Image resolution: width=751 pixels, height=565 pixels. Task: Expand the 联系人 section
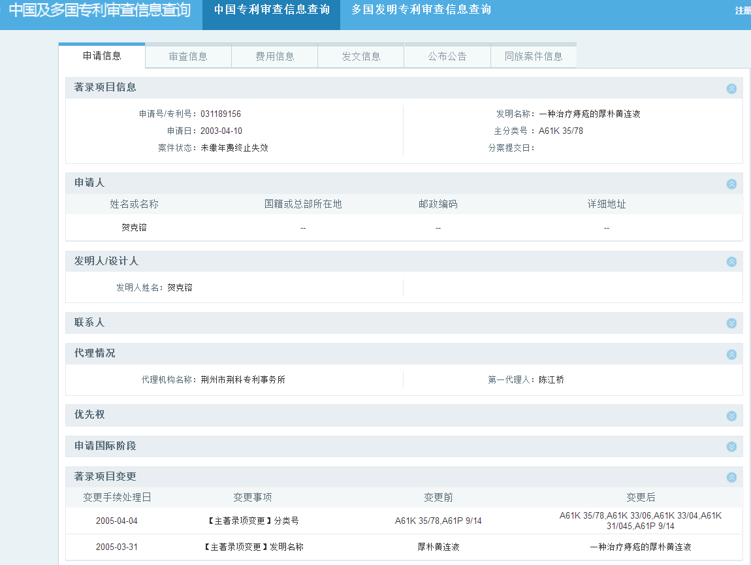click(x=731, y=323)
